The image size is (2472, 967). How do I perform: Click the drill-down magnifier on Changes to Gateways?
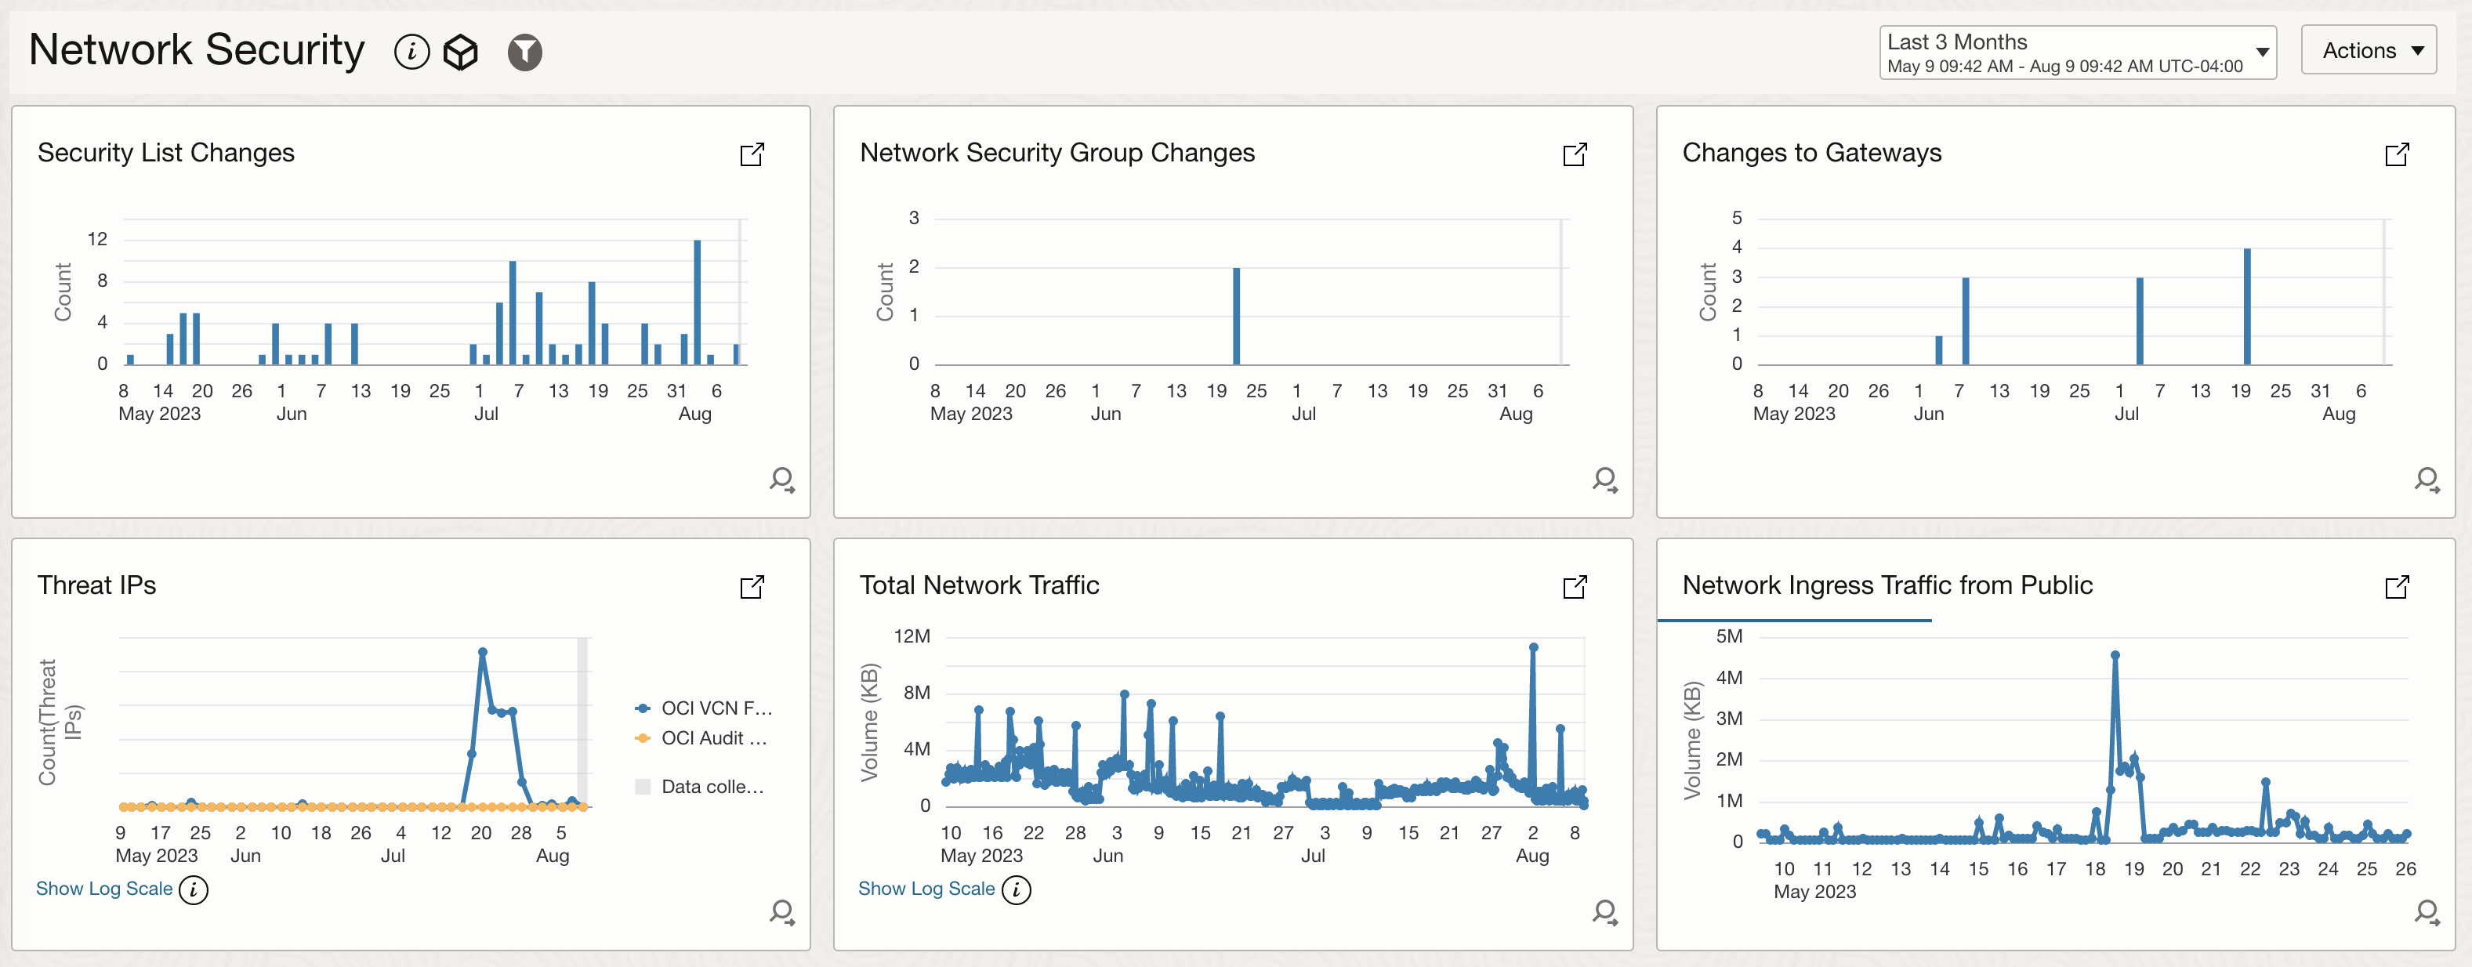click(2428, 480)
